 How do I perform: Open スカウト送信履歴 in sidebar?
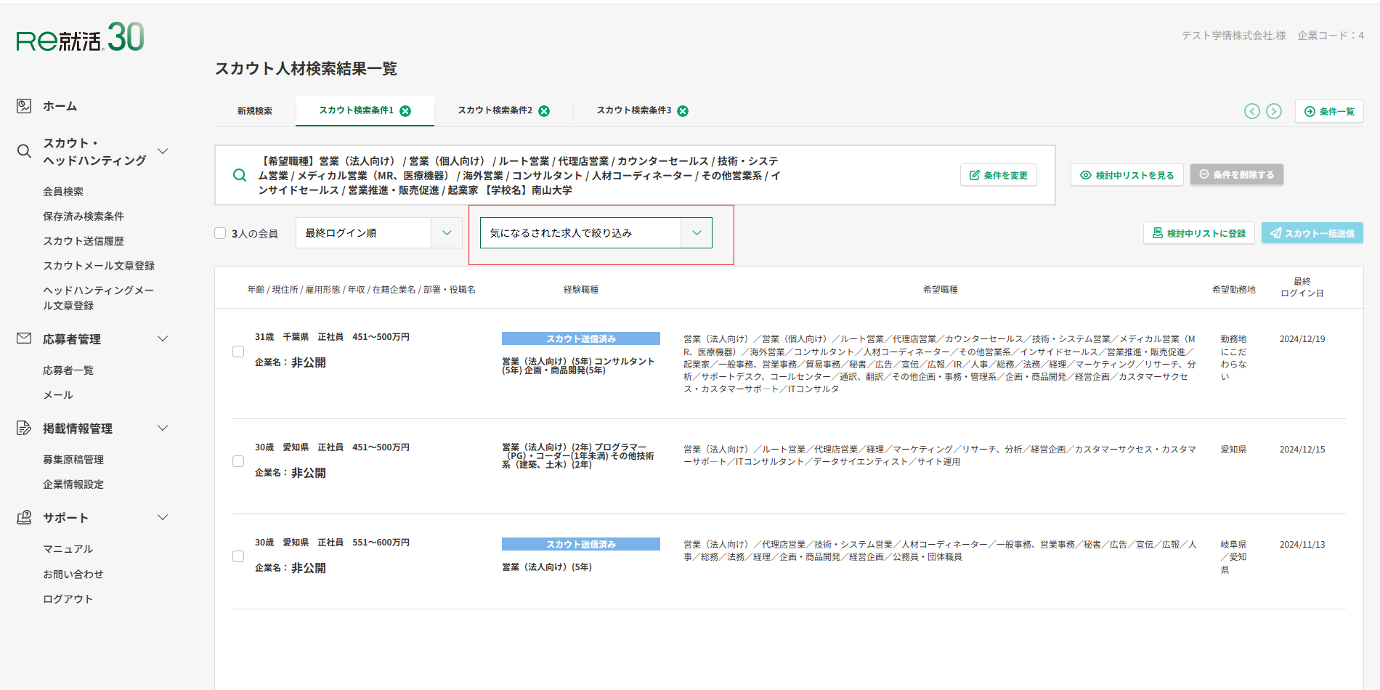point(84,241)
